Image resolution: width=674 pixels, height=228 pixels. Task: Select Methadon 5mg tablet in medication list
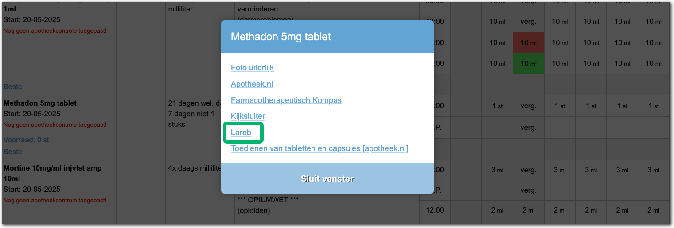(40, 103)
